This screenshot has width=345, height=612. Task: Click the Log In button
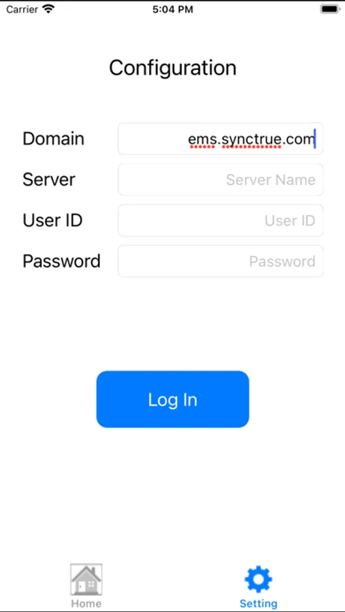[173, 399]
